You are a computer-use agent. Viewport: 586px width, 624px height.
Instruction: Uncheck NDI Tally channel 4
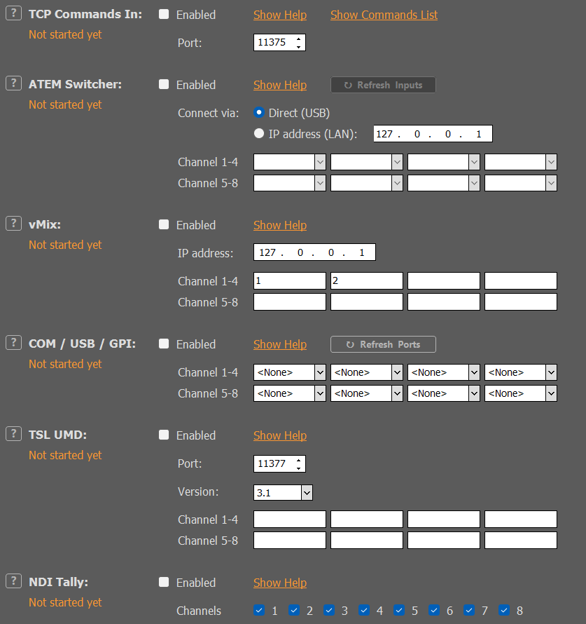[364, 610]
